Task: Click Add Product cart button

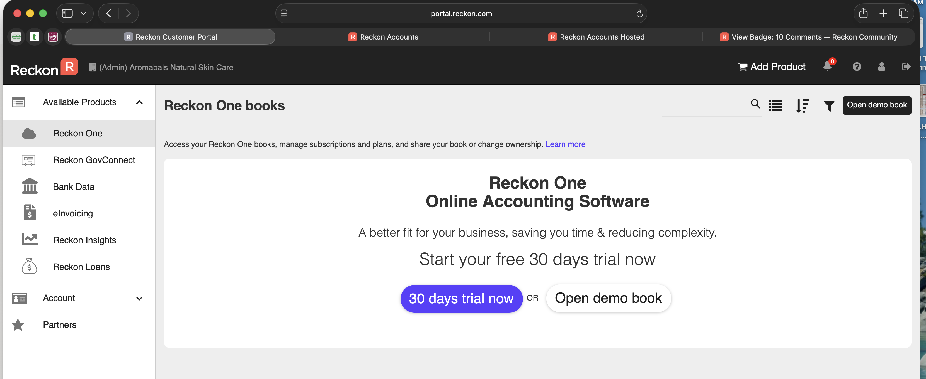Action: tap(772, 67)
